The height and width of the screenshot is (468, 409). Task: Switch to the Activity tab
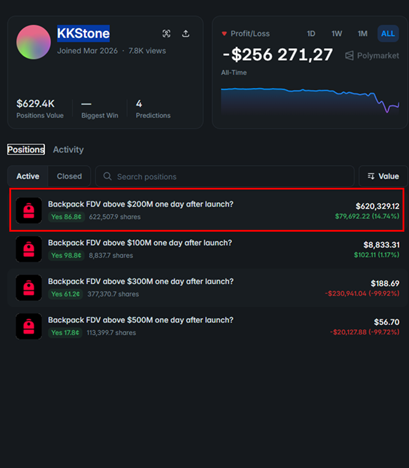[x=68, y=150]
